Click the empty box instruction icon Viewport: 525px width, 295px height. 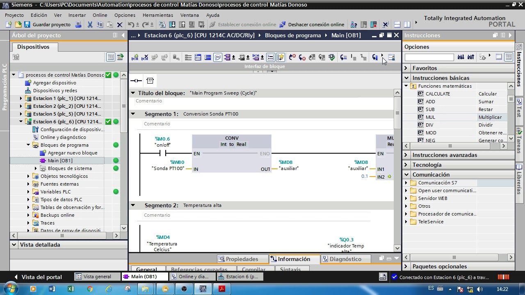150,81
